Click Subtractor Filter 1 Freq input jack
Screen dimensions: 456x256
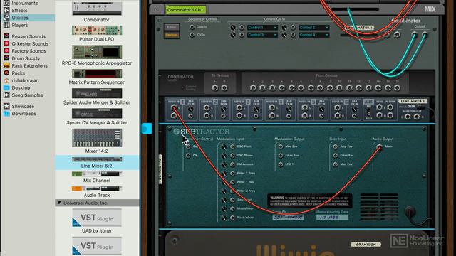coord(232,174)
